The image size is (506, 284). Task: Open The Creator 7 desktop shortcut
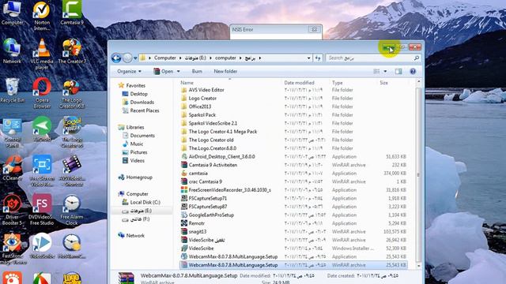72,50
